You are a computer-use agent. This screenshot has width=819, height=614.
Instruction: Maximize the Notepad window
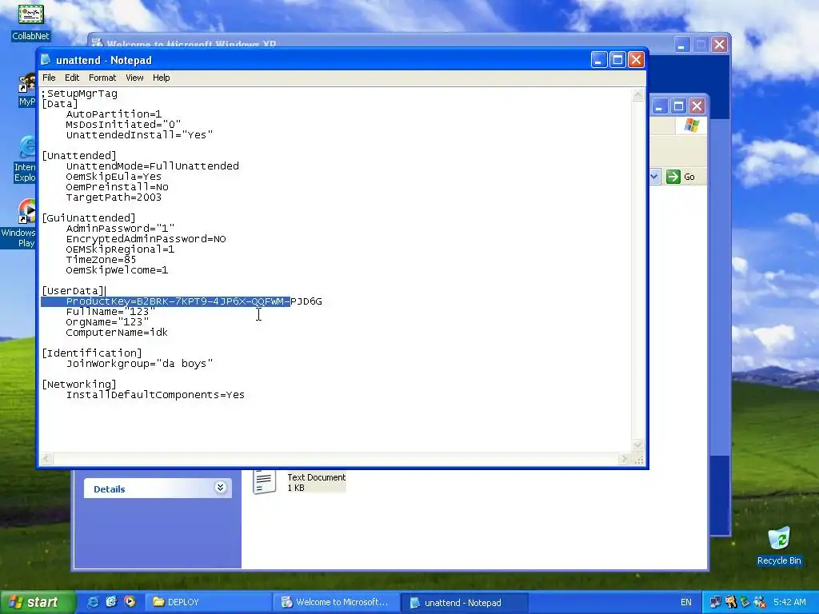click(x=617, y=59)
